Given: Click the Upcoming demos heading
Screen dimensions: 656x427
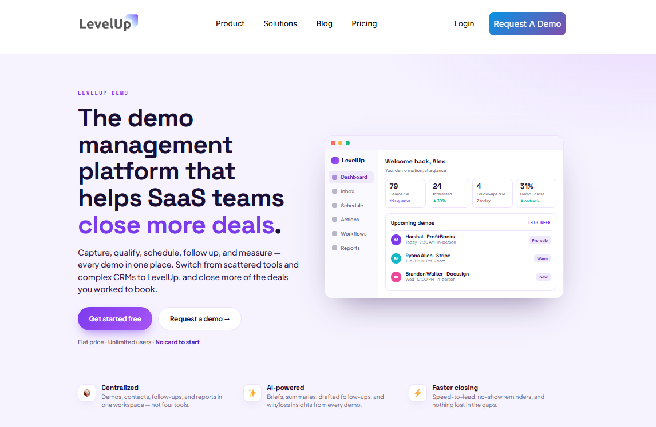Looking at the screenshot, I should pos(413,223).
